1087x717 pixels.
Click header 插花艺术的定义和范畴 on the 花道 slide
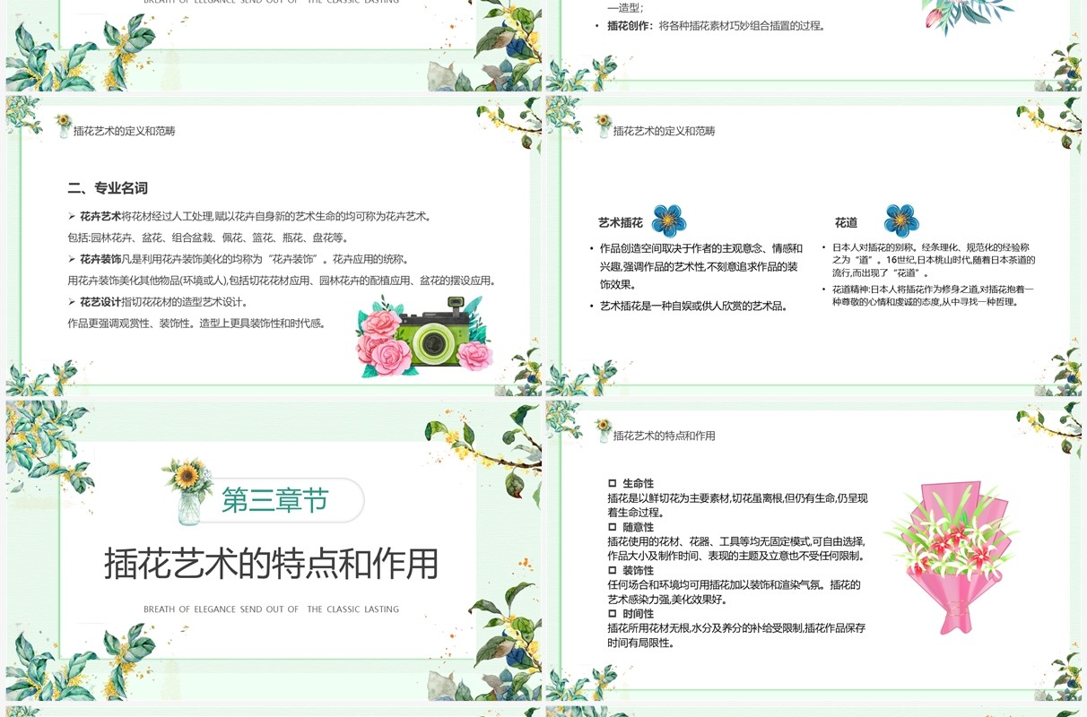pos(665,131)
